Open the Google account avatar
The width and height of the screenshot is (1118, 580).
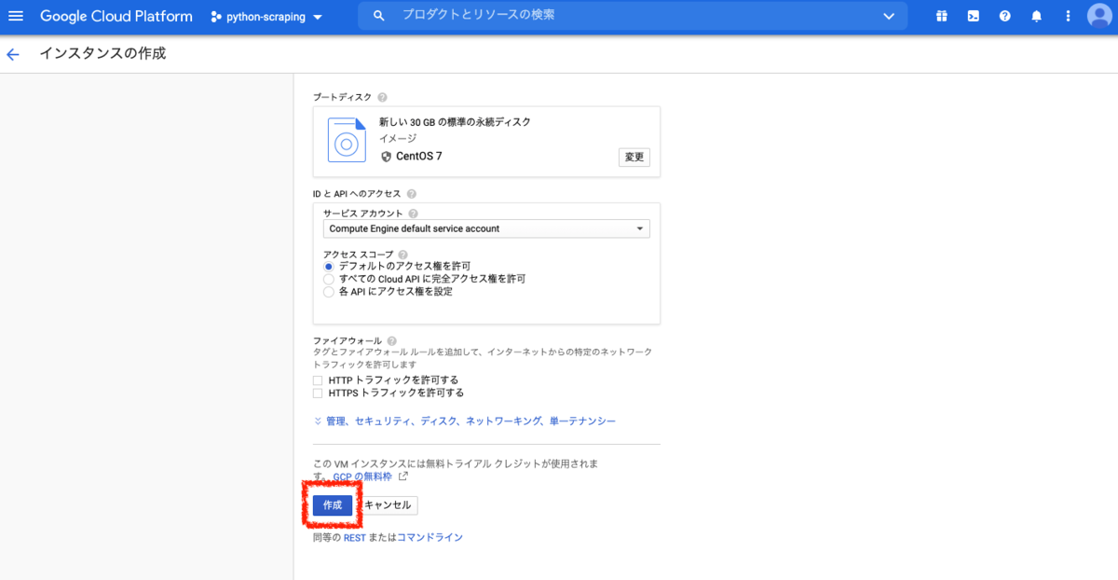(x=1099, y=15)
